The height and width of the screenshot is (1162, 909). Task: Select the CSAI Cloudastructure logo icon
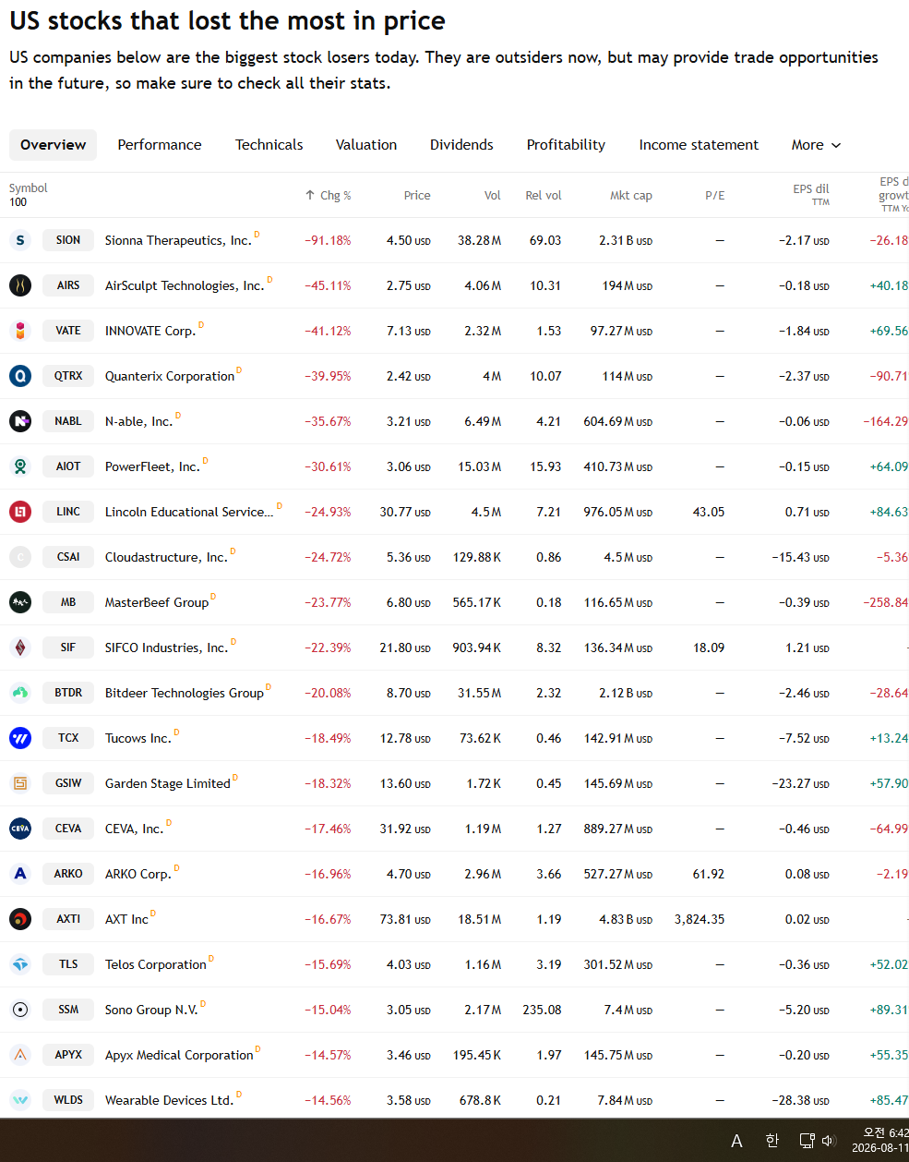20,557
